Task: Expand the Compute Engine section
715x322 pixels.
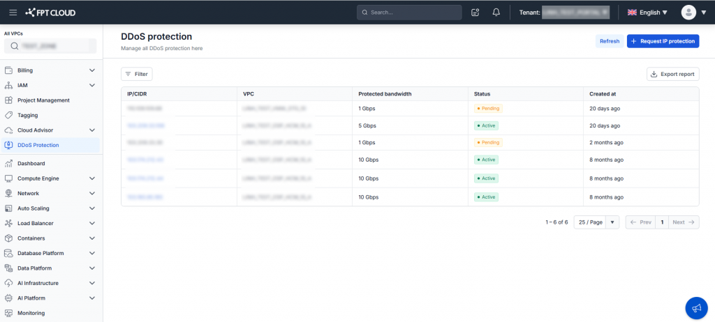Action: tap(92, 178)
